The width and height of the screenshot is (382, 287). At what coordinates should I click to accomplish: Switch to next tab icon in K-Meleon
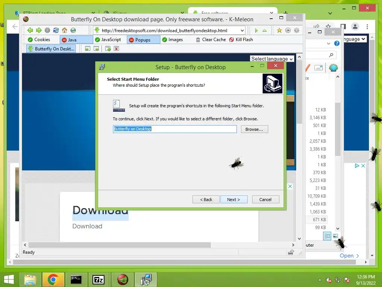click(x=96, y=49)
